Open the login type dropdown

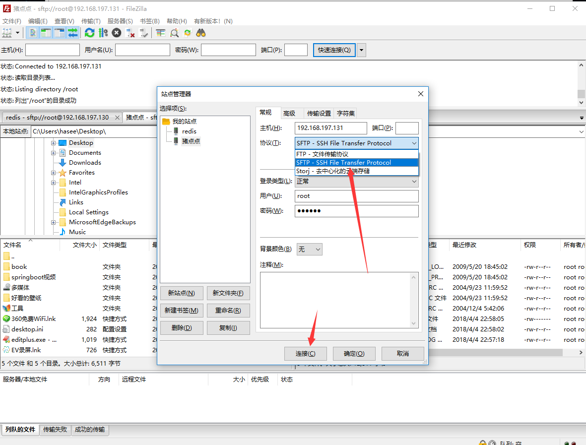tap(414, 182)
